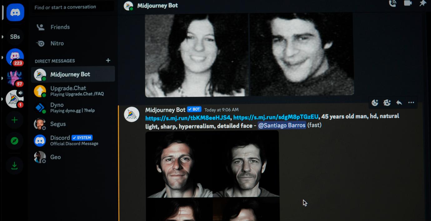Click the Find or start a conversation field
Image resolution: width=431 pixels, height=221 pixels.
[x=72, y=7]
